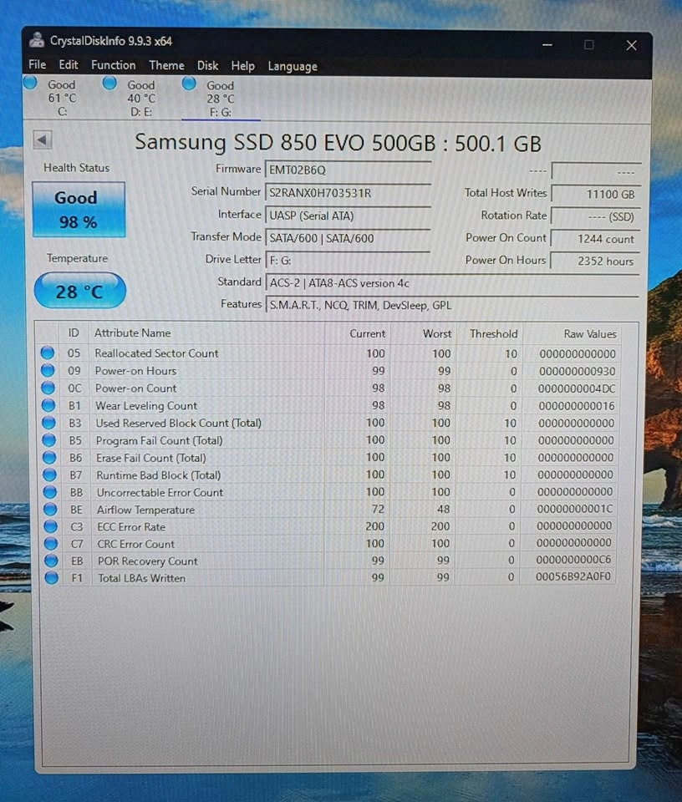This screenshot has width=682, height=802.
Task: Minimize the CrystalDiskInfo window
Action: tap(547, 45)
